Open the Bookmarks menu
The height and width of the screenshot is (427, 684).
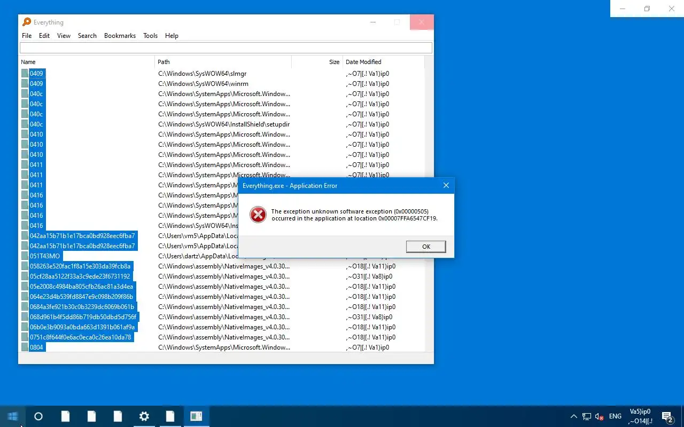point(120,36)
